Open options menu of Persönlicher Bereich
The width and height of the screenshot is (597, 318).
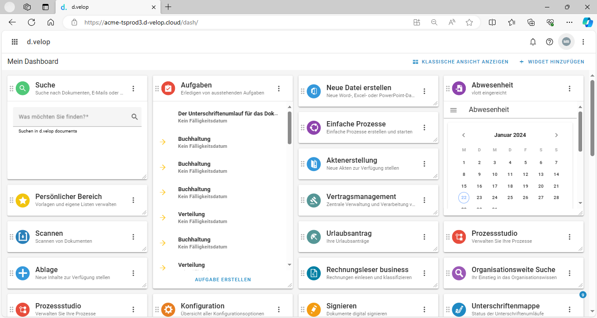coord(133,200)
